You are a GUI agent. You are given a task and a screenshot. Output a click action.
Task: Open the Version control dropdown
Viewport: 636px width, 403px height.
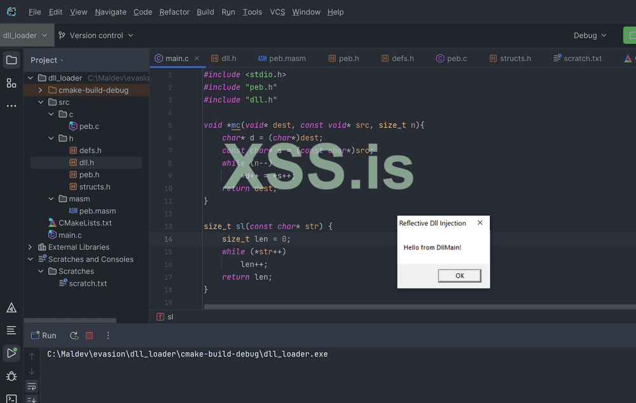coord(95,36)
